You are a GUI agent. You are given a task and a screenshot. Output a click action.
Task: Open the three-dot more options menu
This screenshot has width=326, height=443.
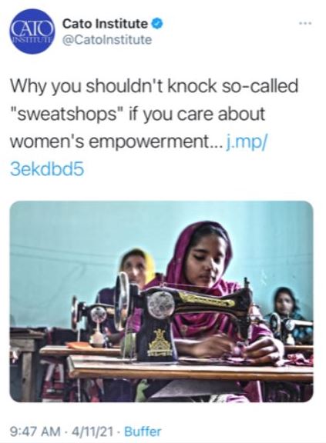306,23
